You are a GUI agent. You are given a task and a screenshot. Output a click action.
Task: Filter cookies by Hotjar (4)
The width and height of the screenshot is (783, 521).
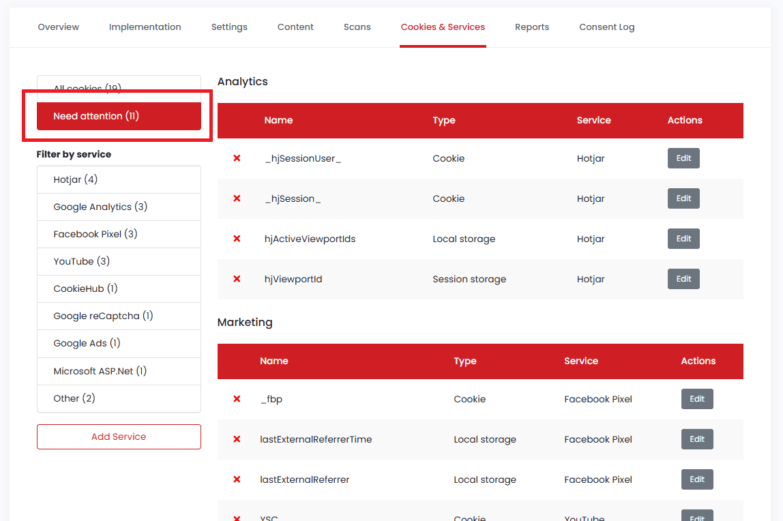(x=119, y=179)
